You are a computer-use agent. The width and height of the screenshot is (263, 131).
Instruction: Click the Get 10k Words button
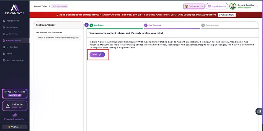tap(15, 95)
